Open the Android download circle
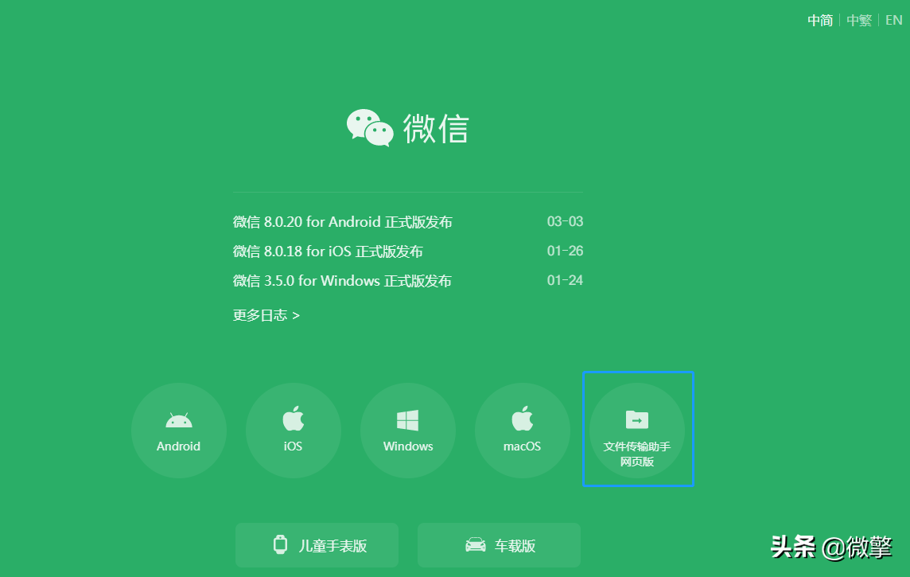This screenshot has width=910, height=577. [x=179, y=430]
